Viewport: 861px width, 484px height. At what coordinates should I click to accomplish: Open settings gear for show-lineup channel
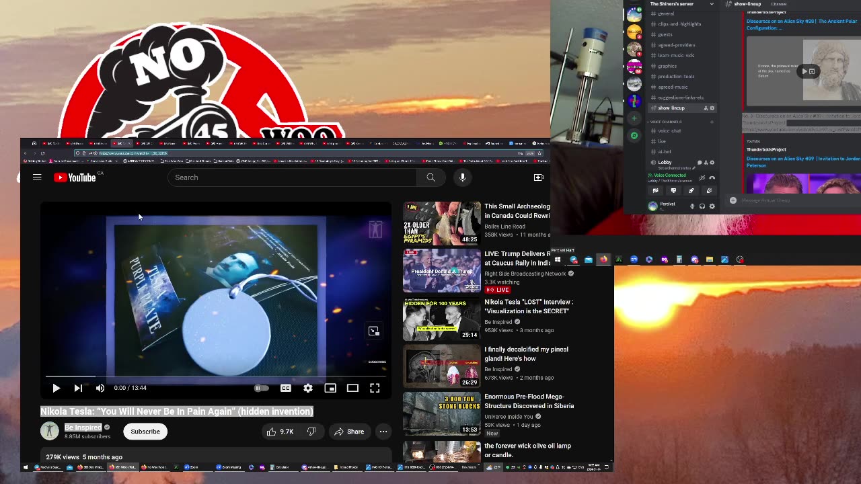712,108
